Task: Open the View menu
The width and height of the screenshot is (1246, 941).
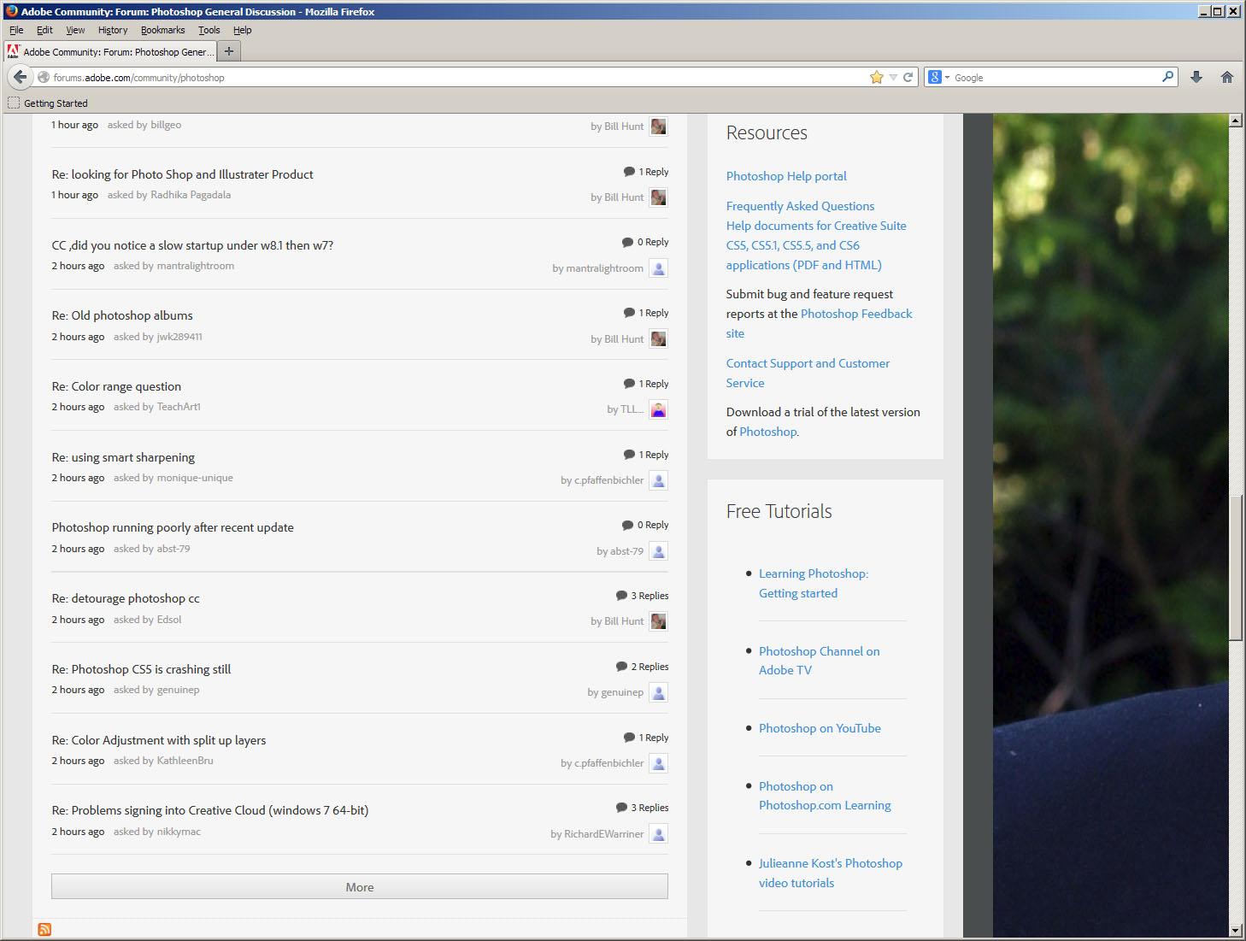Action: click(x=75, y=30)
